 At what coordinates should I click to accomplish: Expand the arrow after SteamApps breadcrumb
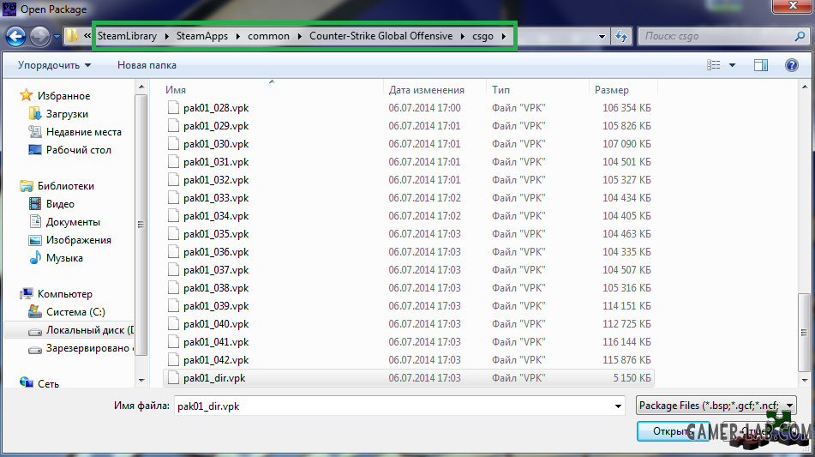coord(237,36)
